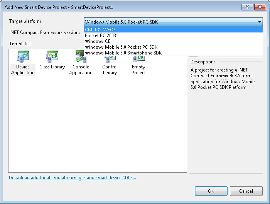
Task: Click the Templates label
Action: tap(20, 44)
